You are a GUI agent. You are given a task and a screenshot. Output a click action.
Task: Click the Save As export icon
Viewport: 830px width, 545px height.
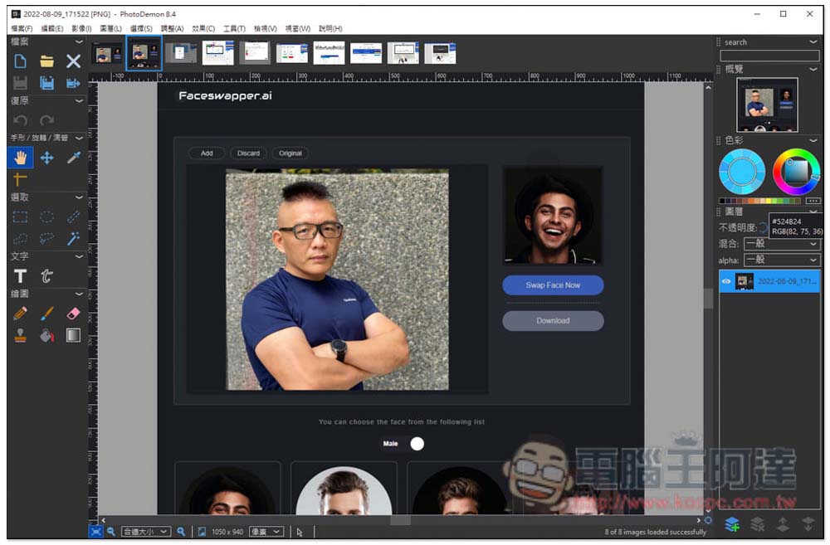pyautogui.click(x=74, y=83)
